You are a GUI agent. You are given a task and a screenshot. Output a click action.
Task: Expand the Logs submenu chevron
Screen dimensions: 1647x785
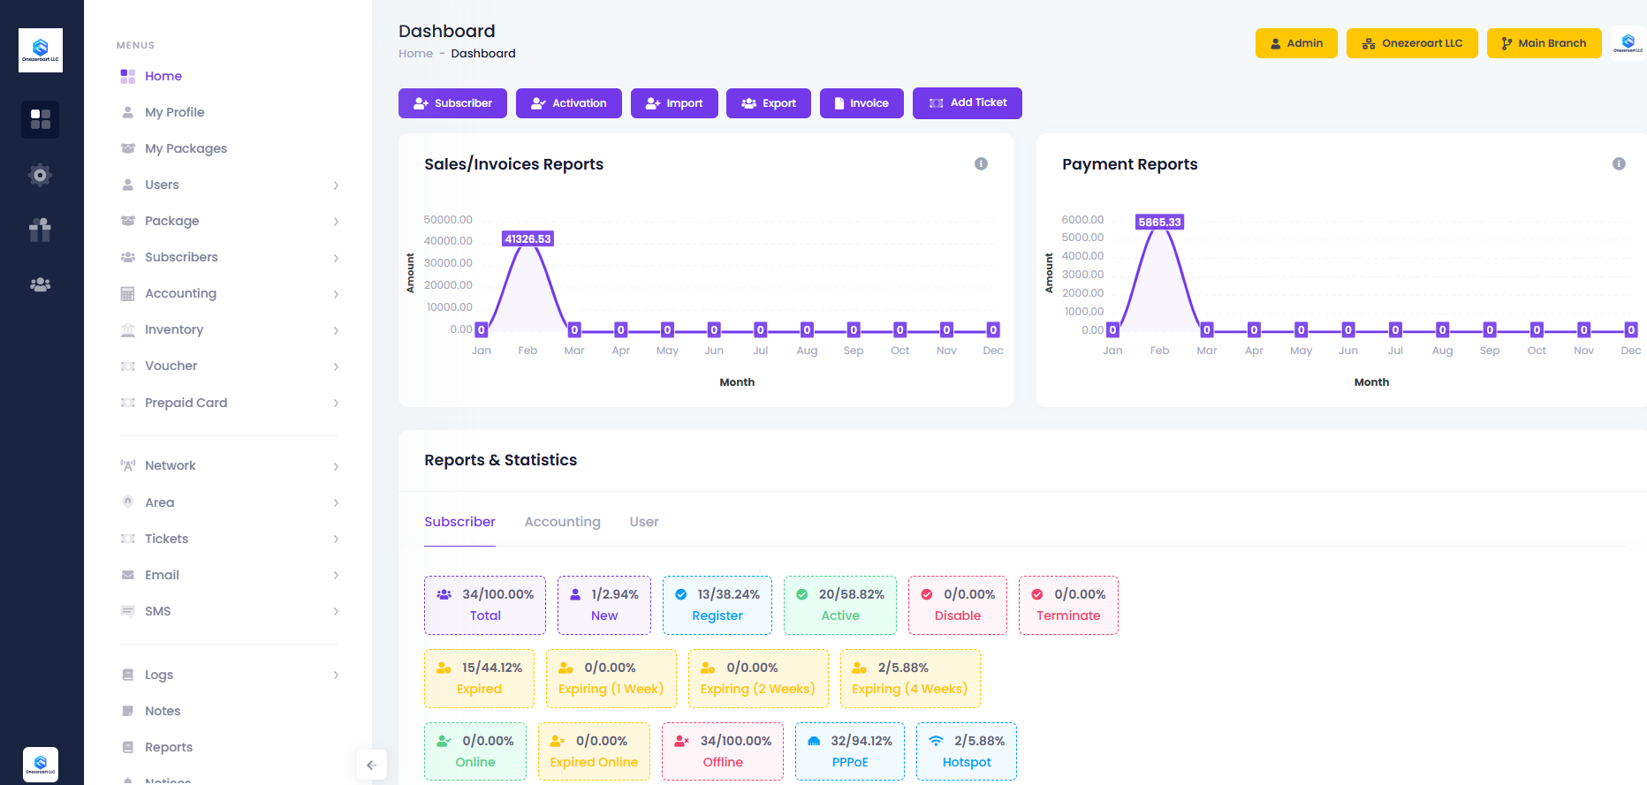336,676
